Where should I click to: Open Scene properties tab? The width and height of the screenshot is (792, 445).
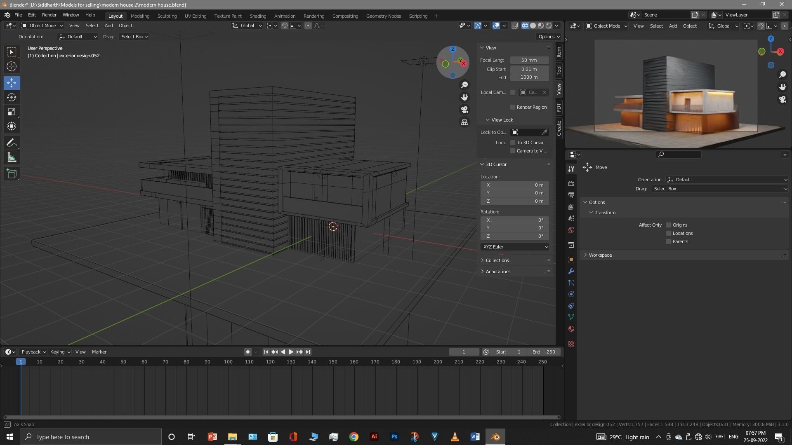click(x=571, y=218)
